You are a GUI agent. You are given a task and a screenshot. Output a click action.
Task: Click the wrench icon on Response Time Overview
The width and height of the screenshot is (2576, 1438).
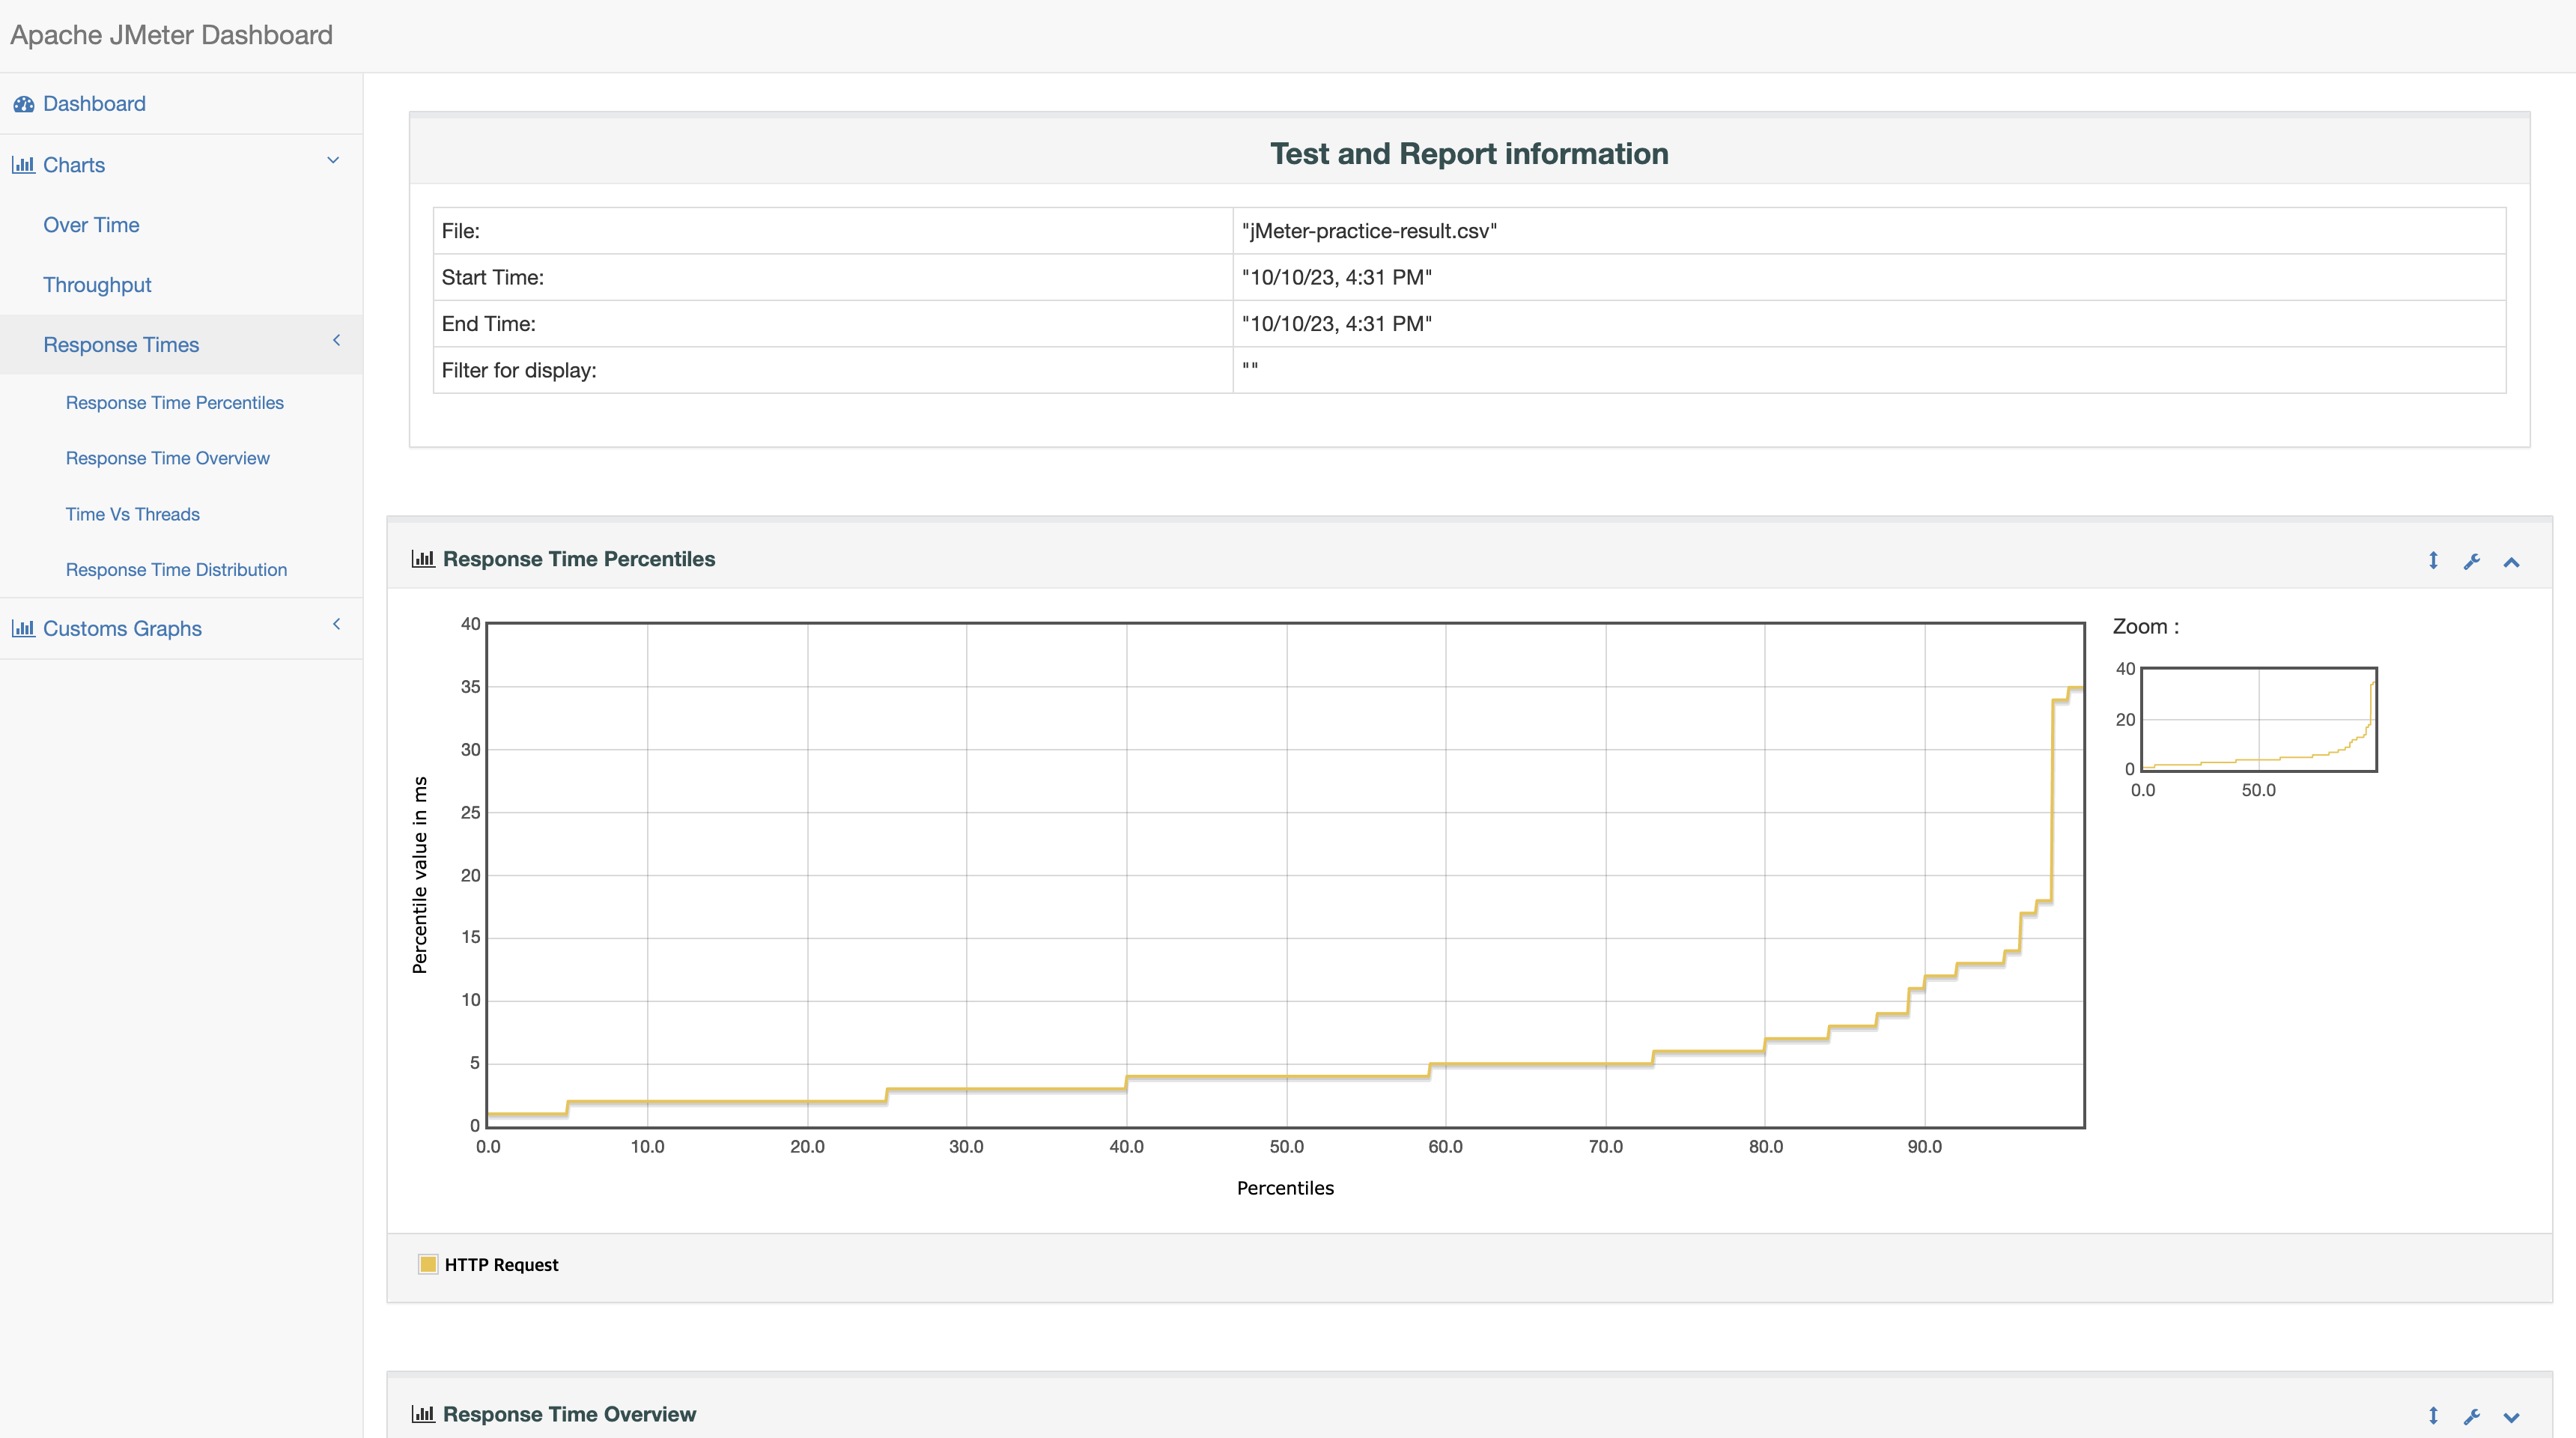(x=2471, y=1416)
